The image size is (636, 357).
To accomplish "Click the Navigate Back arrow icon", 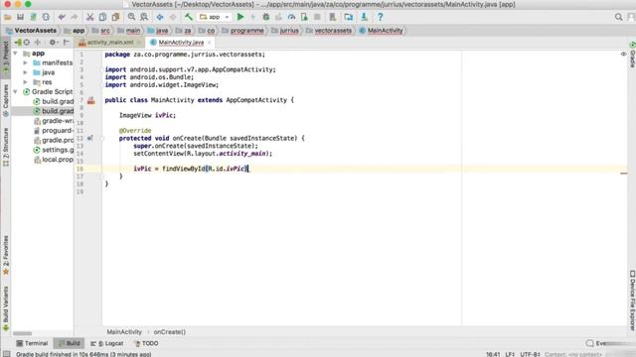I will coord(160,17).
